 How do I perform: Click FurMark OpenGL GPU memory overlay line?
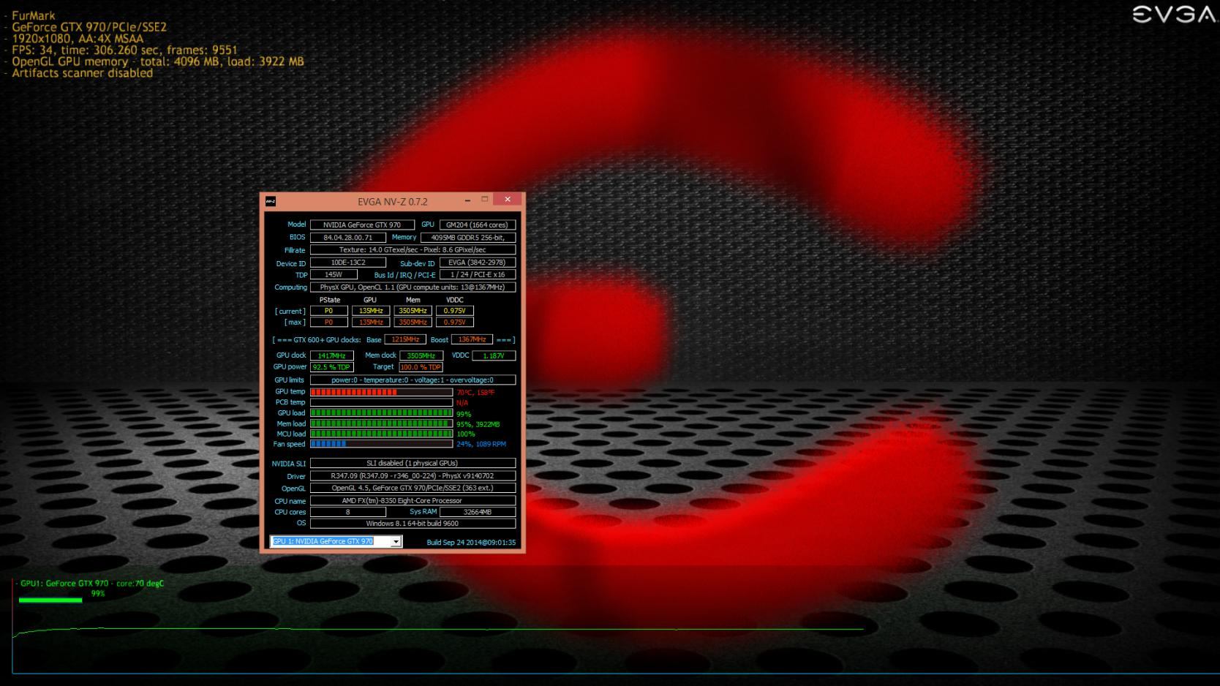point(157,61)
